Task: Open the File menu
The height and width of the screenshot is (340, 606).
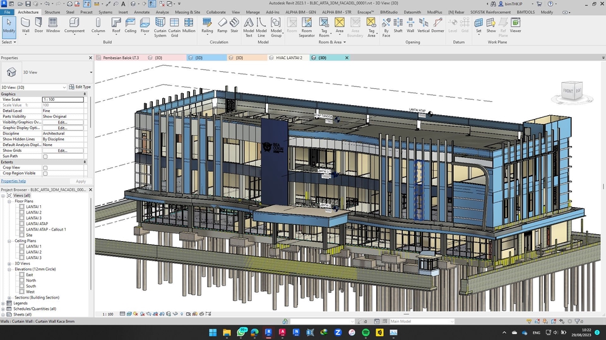Action: pyautogui.click(x=7, y=12)
